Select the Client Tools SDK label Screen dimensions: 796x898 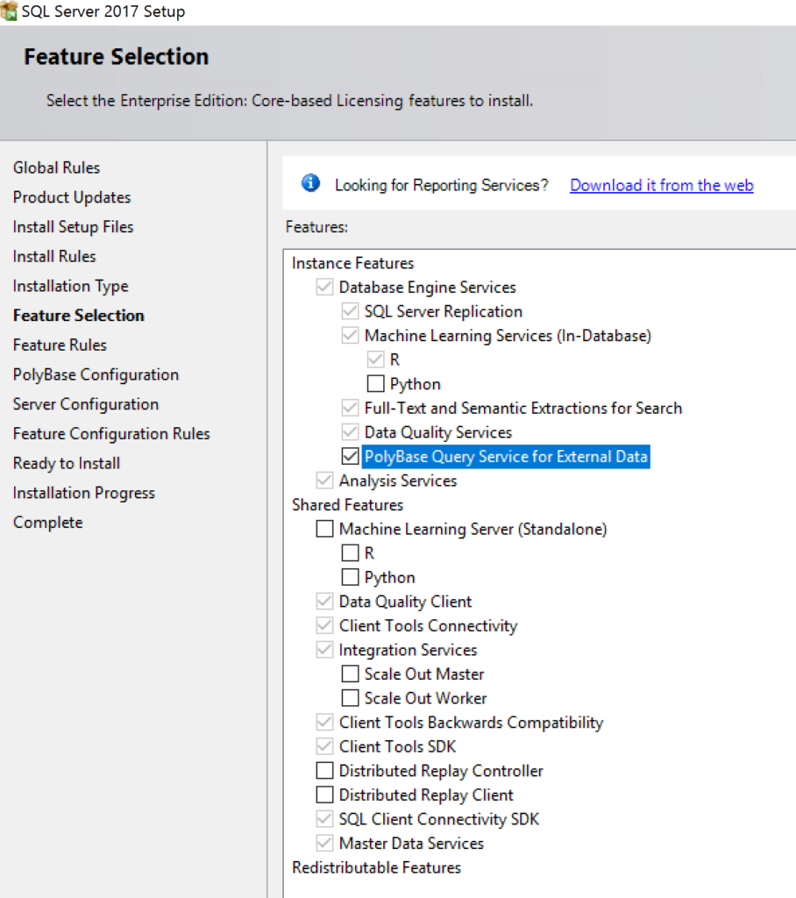pos(397,747)
